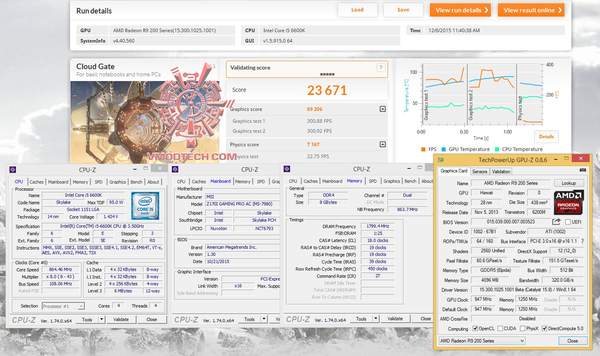This screenshot has width=600, height=356.
Task: Click Tools button in CPU-Z Mainboard window
Action: (249, 319)
